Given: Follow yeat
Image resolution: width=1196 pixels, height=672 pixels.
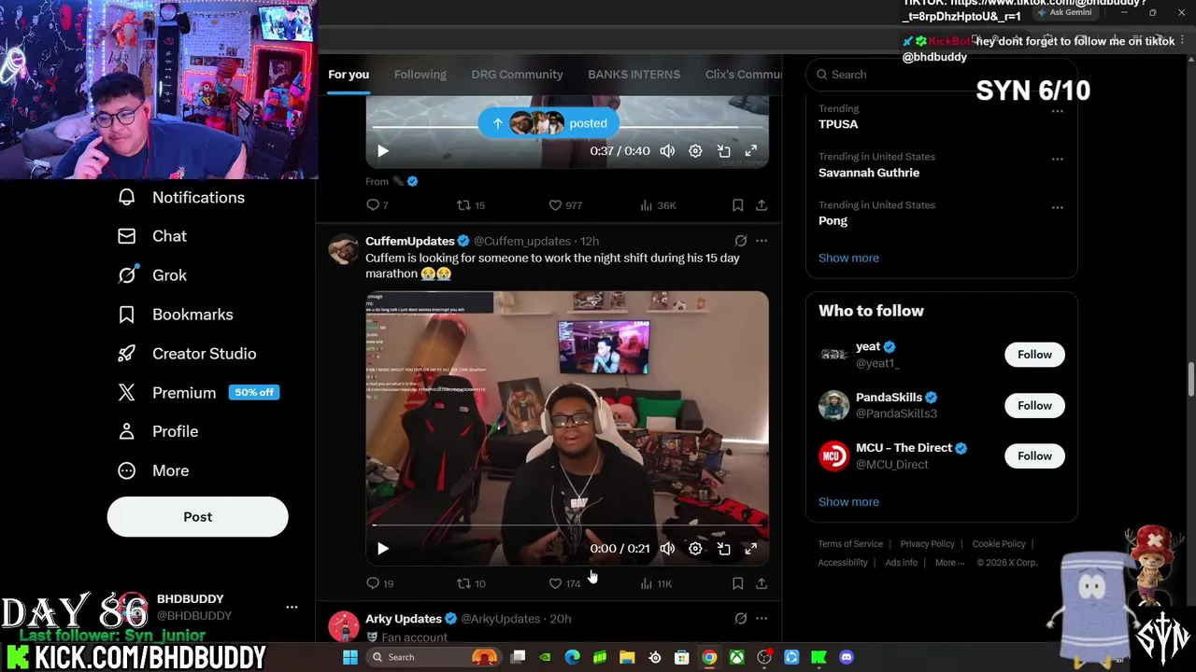Looking at the screenshot, I should [x=1034, y=355].
